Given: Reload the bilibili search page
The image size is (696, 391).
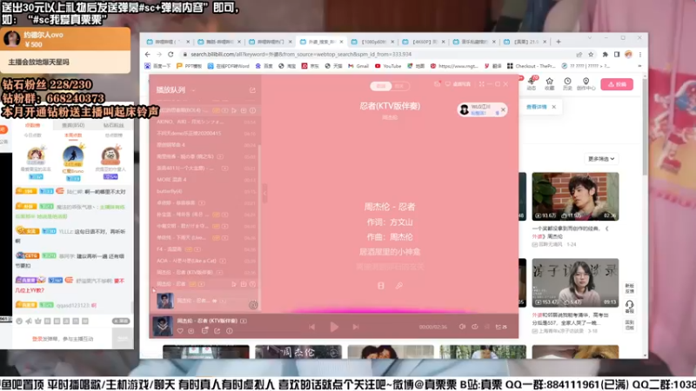Looking at the screenshot, I should (x=171, y=54).
